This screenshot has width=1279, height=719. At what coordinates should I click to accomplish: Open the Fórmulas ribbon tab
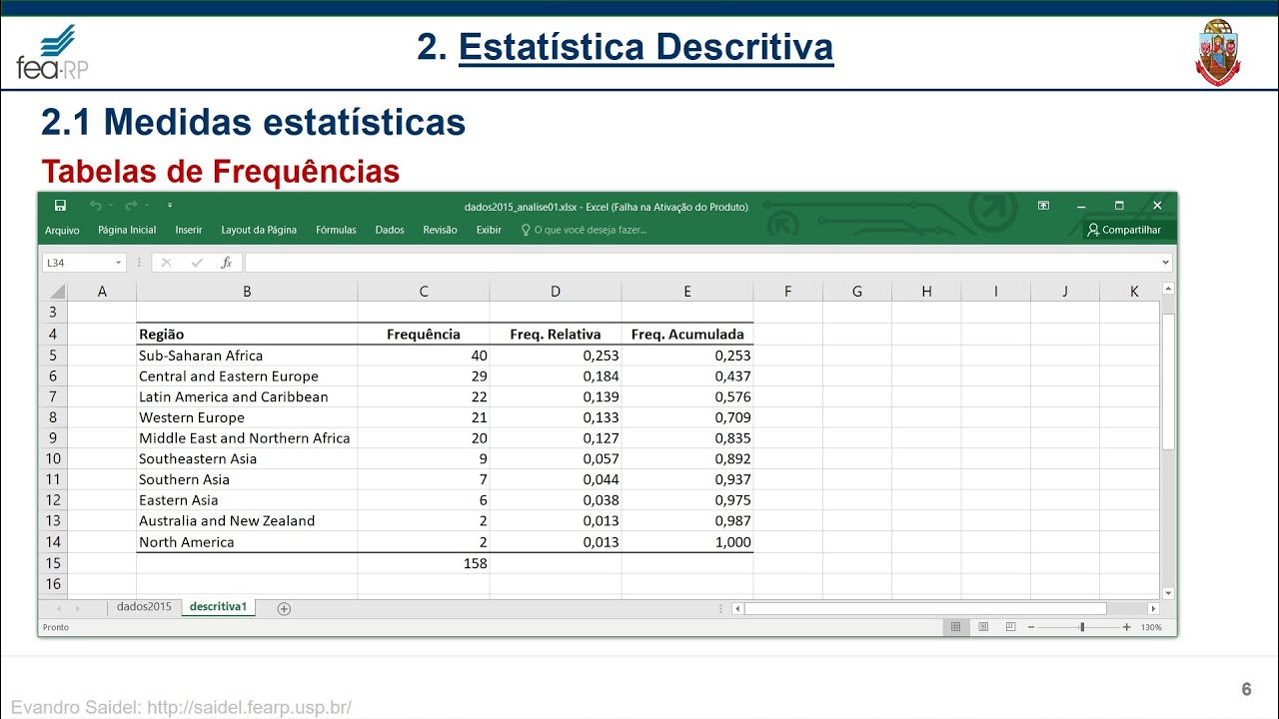point(336,230)
